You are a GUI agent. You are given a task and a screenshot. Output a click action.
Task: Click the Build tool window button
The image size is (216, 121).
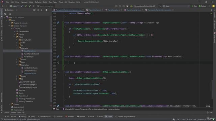coord(100,117)
